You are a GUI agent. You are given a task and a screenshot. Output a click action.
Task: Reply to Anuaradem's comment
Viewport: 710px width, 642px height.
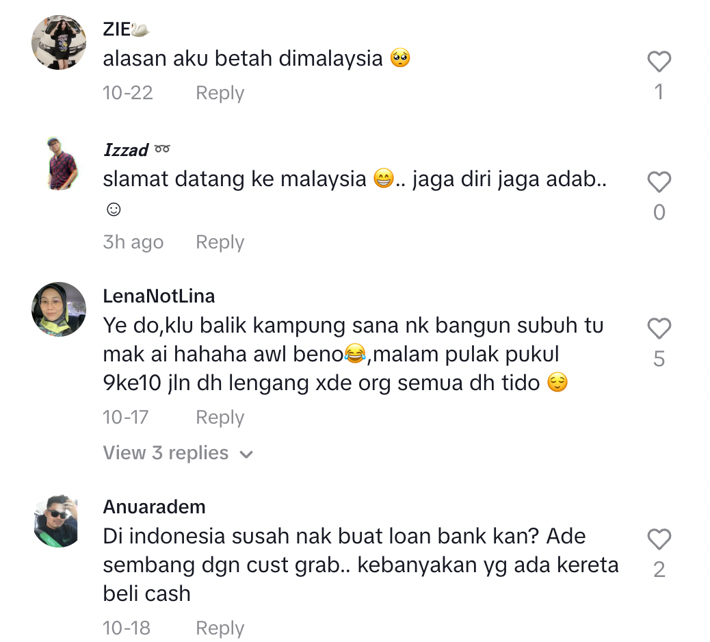pos(220,628)
